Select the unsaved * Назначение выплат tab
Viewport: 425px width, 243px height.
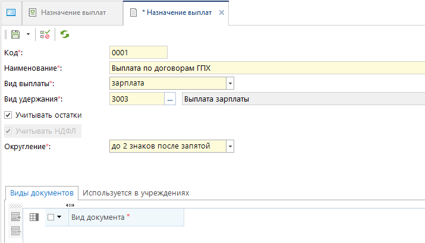(176, 12)
